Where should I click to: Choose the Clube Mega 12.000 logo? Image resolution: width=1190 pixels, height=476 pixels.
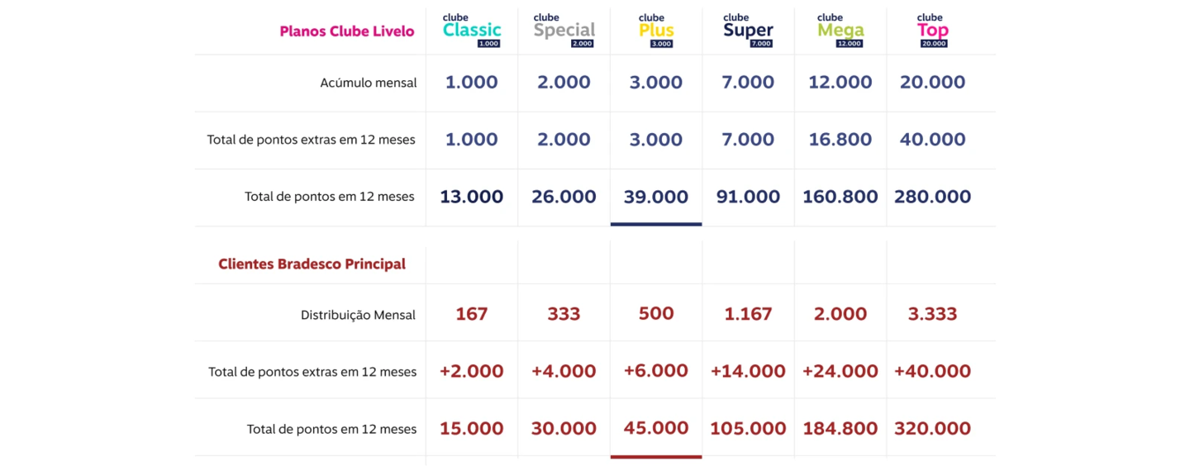pyautogui.click(x=840, y=31)
